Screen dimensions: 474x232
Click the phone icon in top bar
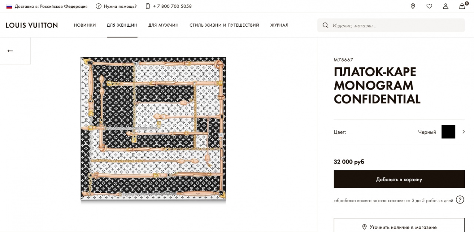[x=148, y=6]
